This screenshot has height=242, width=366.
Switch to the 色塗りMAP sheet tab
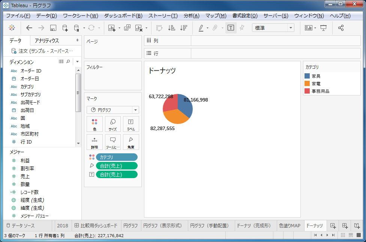(x=289, y=225)
